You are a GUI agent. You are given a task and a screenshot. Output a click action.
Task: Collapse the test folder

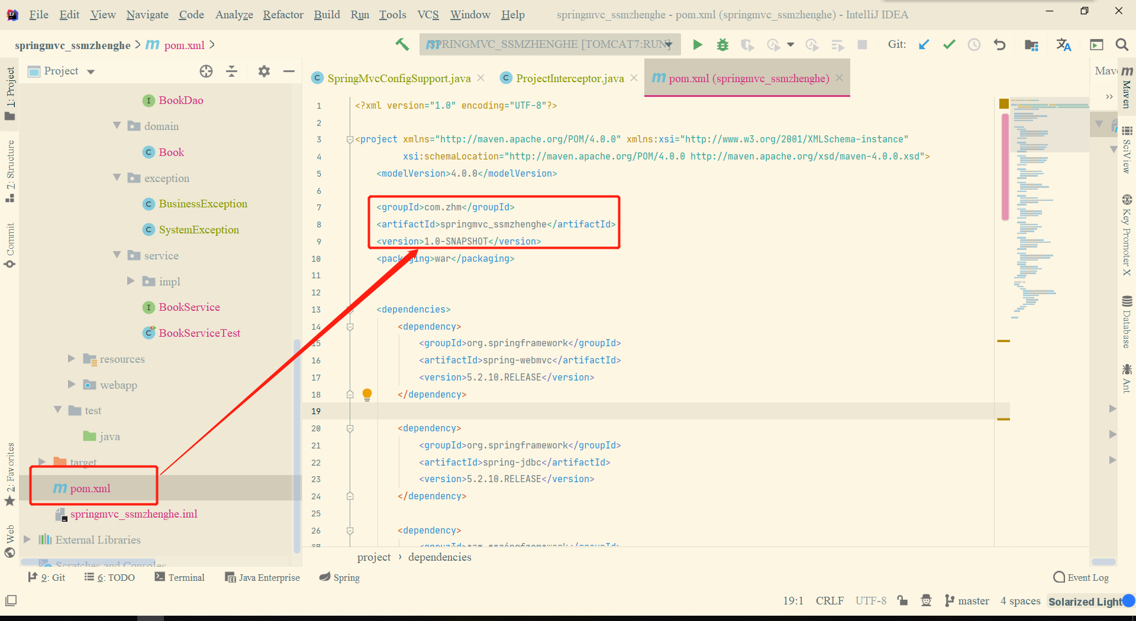57,410
